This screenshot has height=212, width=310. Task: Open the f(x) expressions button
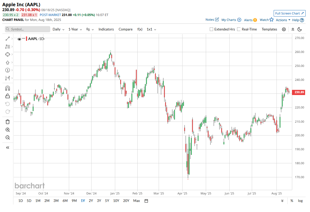click(140, 29)
